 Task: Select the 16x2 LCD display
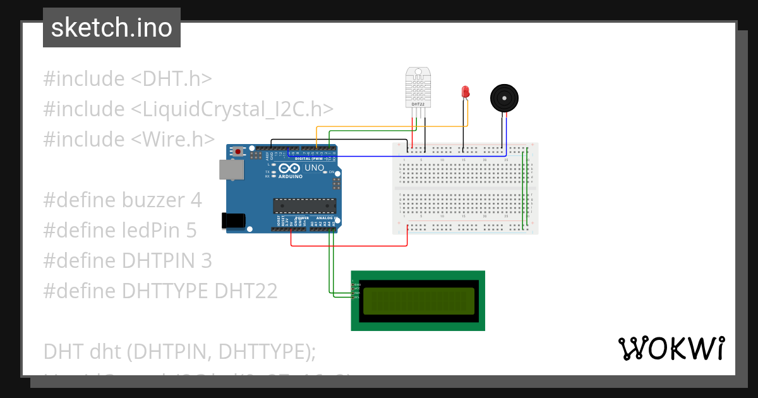click(418, 300)
